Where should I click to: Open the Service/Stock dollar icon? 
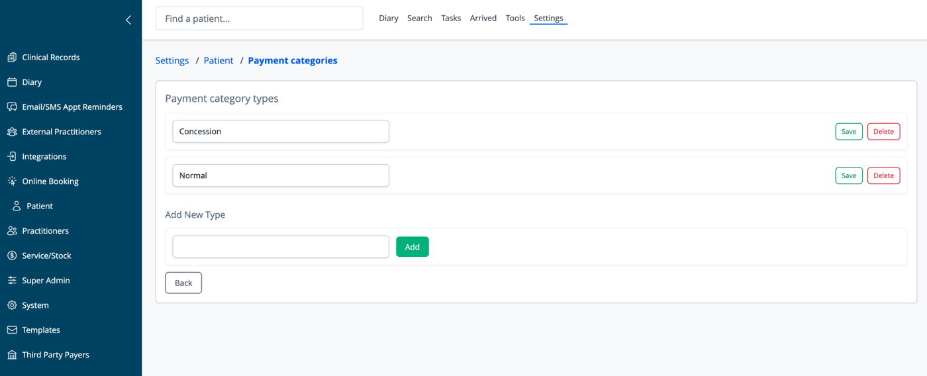tap(12, 256)
